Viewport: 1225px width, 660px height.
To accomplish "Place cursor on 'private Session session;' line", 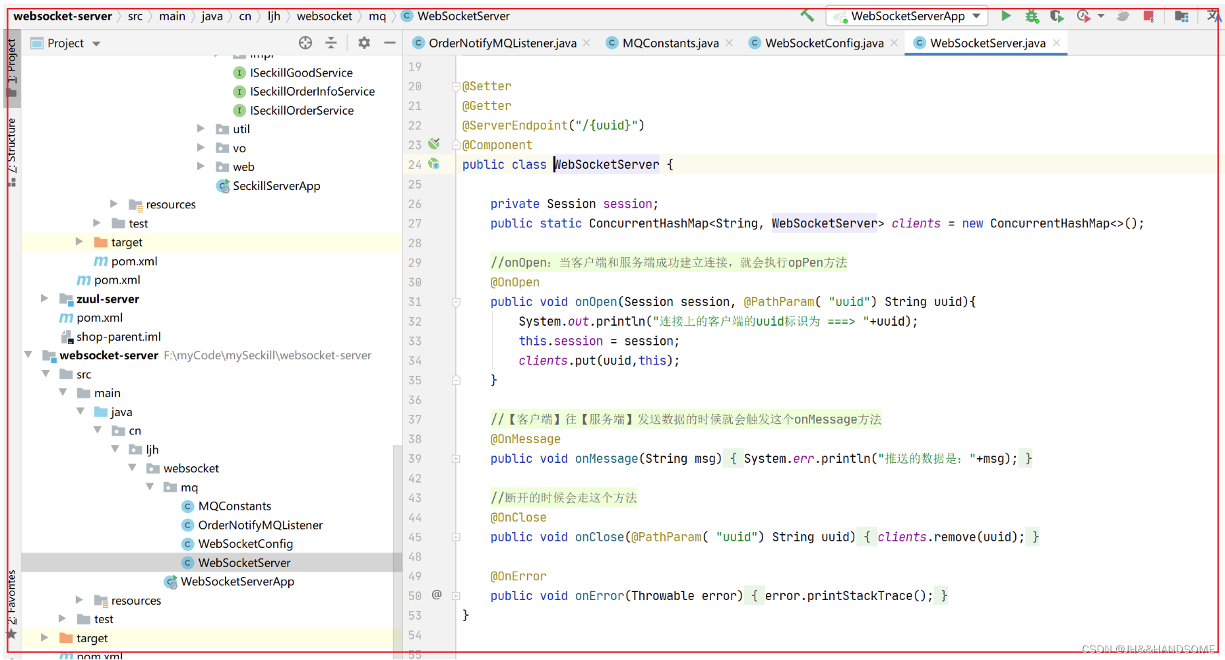I will pyautogui.click(x=574, y=204).
